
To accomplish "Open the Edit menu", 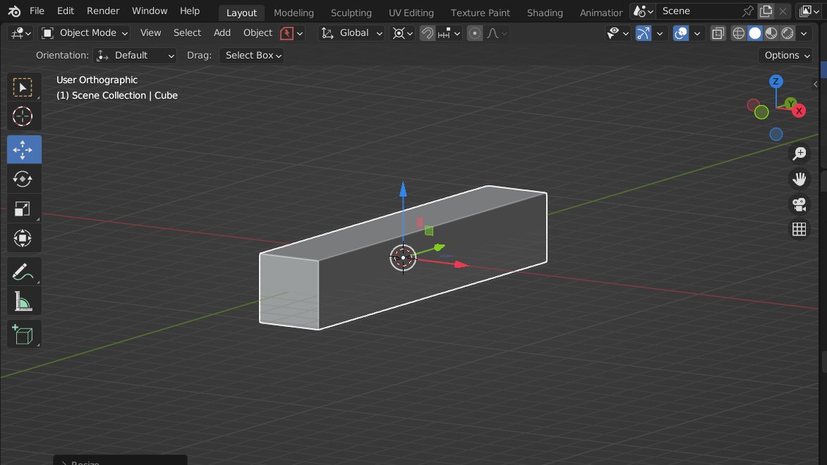I will coord(66,11).
